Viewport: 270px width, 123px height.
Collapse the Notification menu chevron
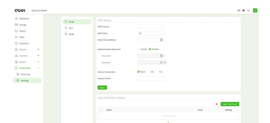(x=38, y=68)
